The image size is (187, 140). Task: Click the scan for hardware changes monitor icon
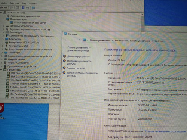[33, 8]
